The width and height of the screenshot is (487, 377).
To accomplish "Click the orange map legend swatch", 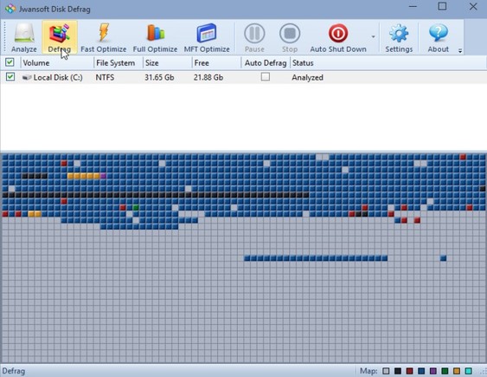I will tap(457, 371).
